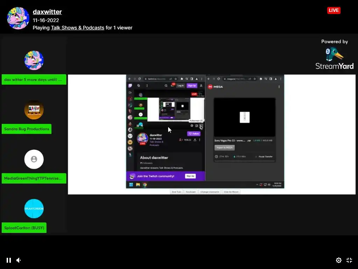Click the white Sign Up button on the purple banner
This screenshot has width=358, height=269.
(191, 176)
